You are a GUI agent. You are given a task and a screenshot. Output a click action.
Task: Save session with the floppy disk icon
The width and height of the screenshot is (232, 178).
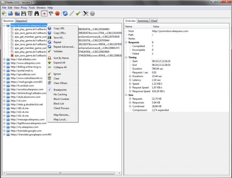tap(24, 14)
